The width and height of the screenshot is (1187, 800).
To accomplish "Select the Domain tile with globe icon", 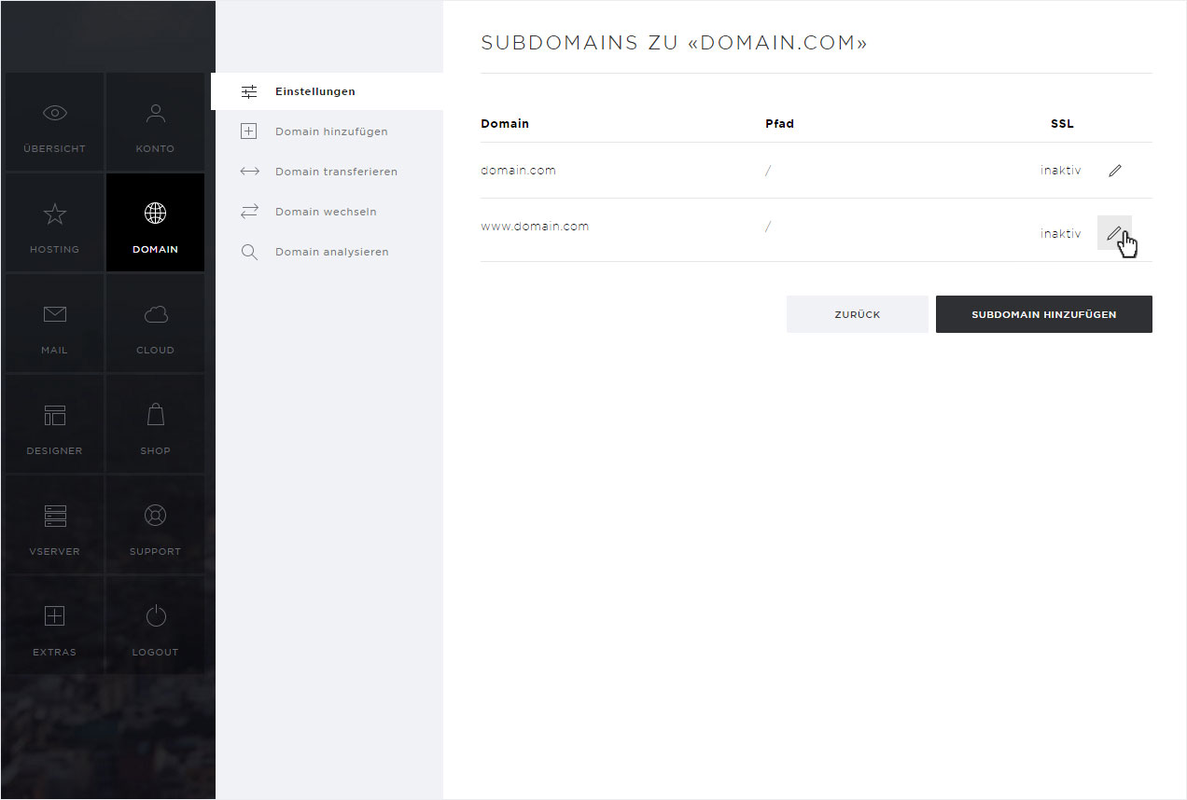I will 155,222.
